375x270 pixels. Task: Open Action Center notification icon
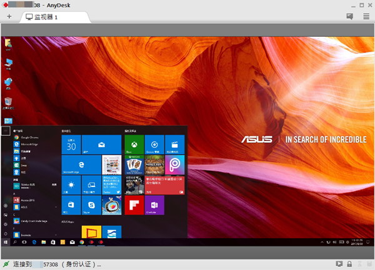[x=368, y=242]
